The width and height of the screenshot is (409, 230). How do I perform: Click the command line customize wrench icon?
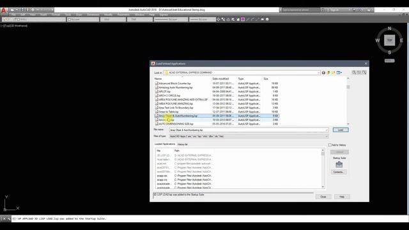(x=9, y=218)
